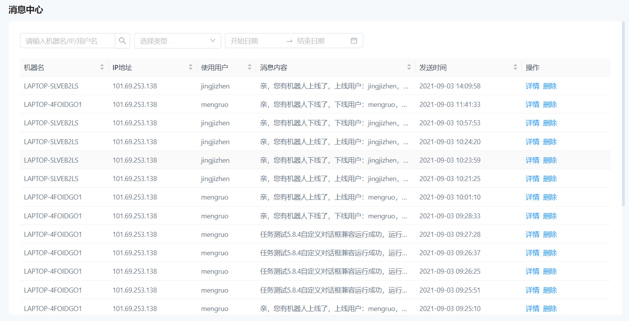Click the search magnifier icon
Viewport: 629px width, 321px height.
[x=122, y=41]
